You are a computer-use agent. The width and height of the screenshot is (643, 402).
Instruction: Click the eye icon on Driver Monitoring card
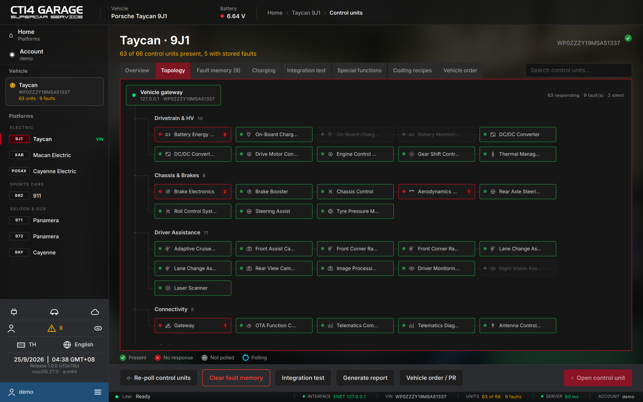412,269
